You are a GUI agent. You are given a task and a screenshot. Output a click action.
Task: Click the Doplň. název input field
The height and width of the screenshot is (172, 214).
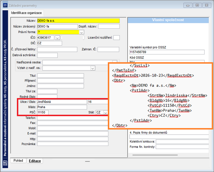109,26
